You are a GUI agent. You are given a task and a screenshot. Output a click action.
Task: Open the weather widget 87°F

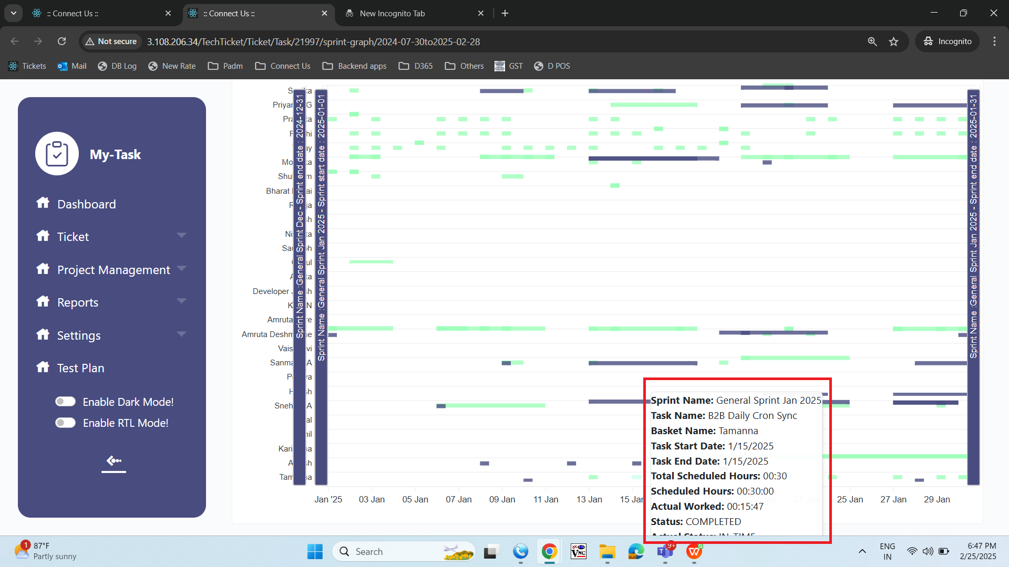[x=46, y=551]
